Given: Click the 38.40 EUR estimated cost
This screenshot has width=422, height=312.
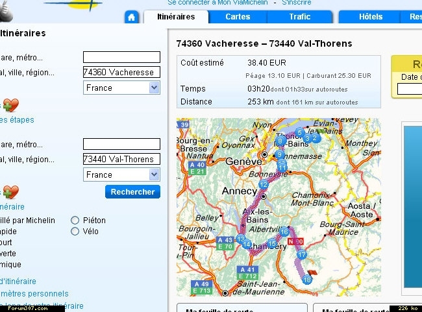Looking at the screenshot, I should pyautogui.click(x=267, y=63).
